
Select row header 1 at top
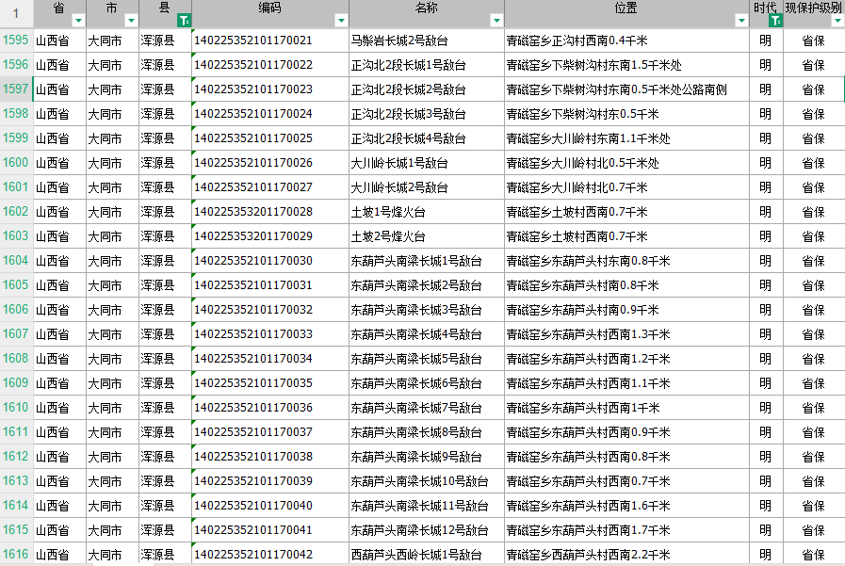coord(16,13)
